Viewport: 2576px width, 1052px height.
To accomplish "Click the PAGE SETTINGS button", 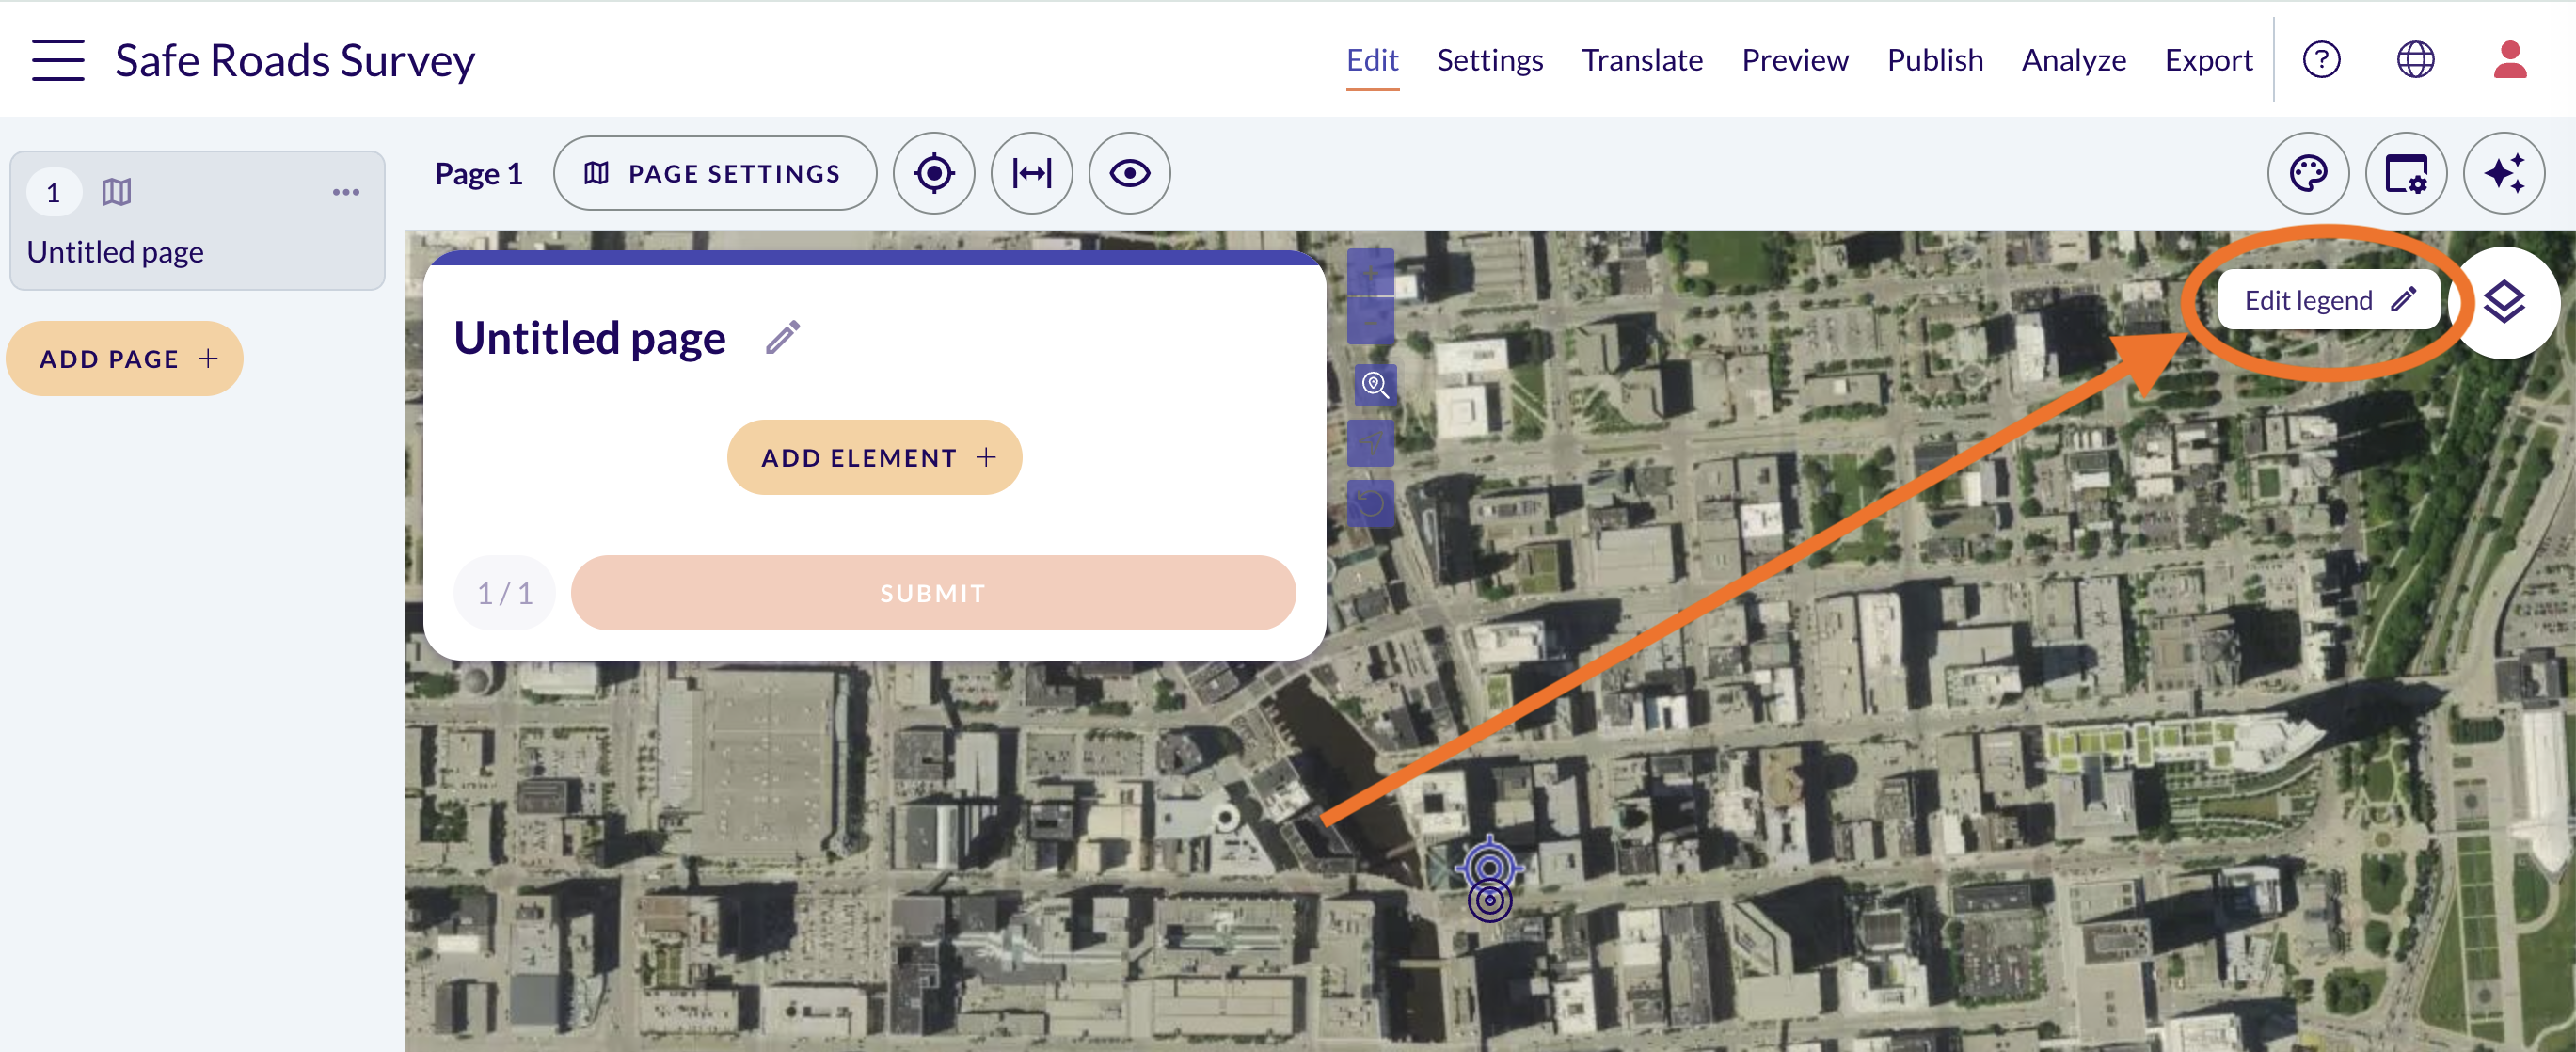I will [x=715, y=173].
